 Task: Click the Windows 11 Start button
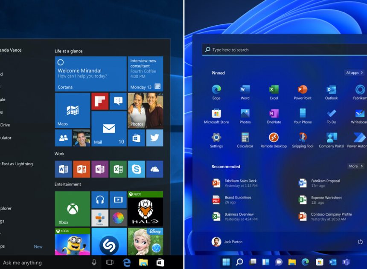(226, 262)
